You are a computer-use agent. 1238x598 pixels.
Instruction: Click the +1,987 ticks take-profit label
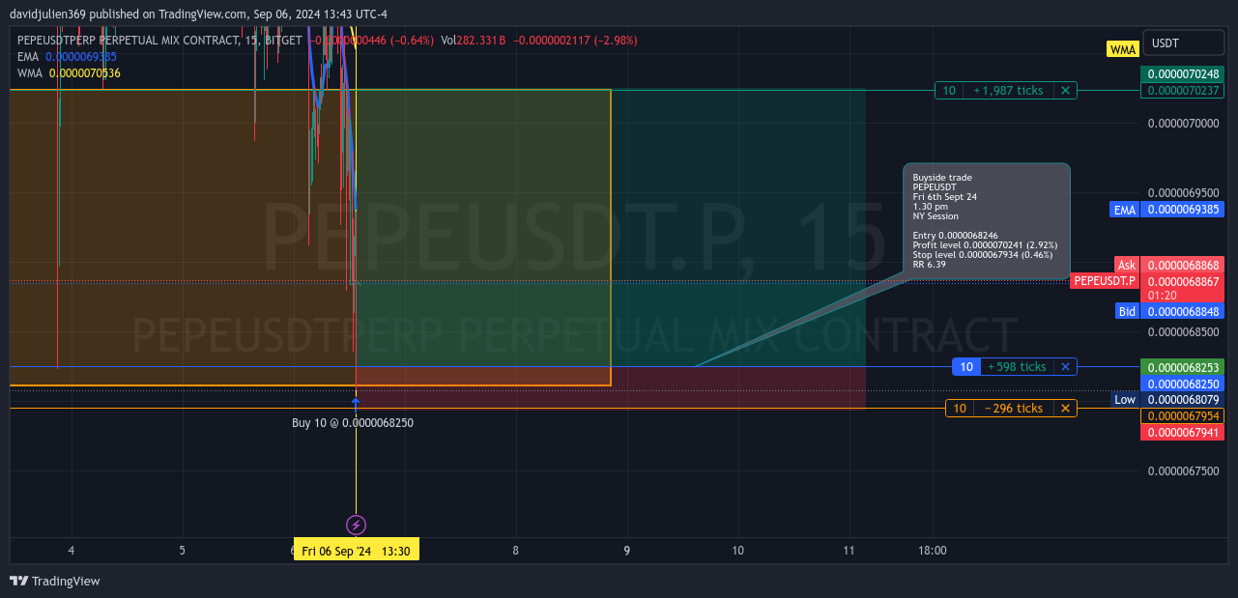(x=1008, y=90)
